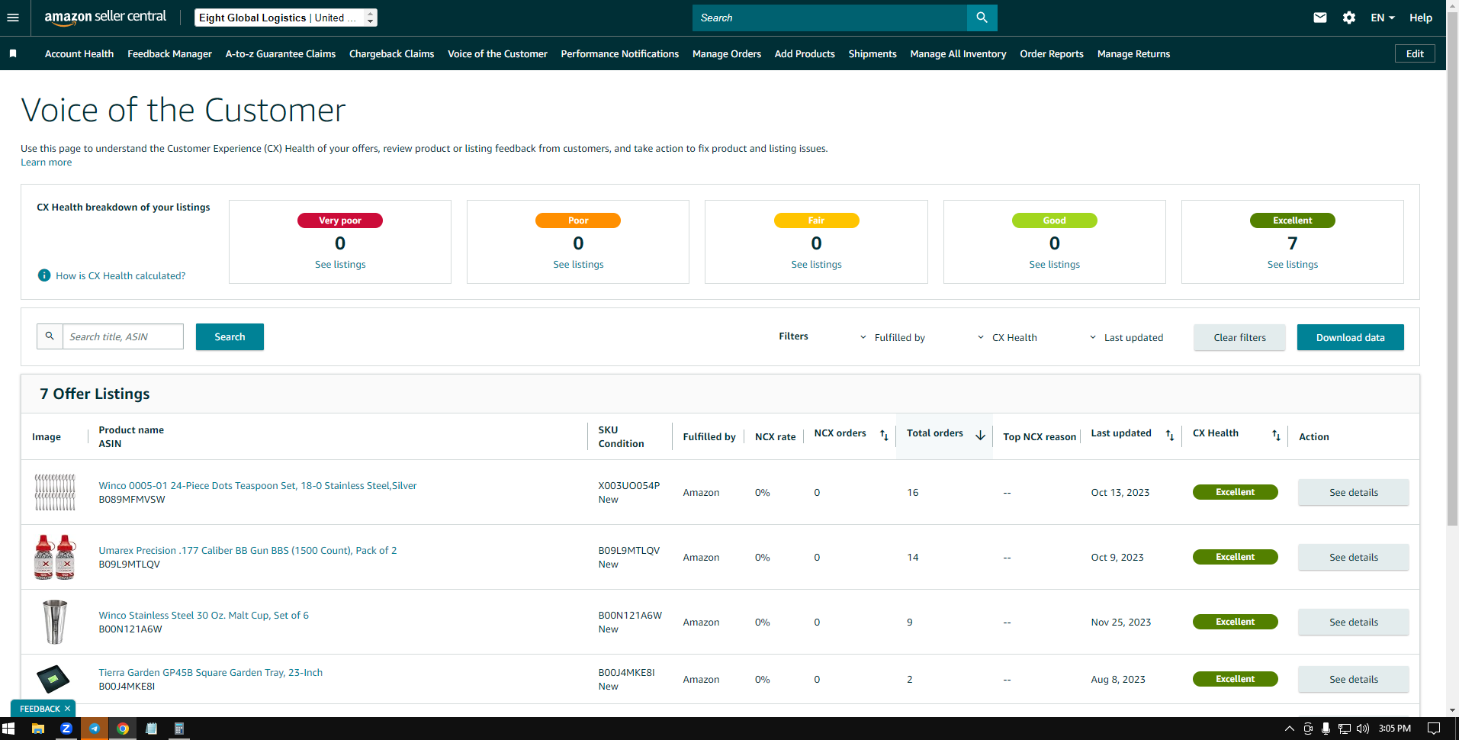
Task: Click Clear filters button
Action: click(x=1239, y=337)
